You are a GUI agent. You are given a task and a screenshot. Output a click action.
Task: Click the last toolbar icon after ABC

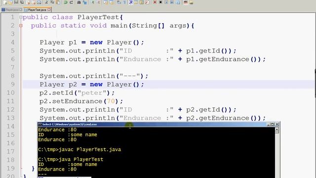191,2
